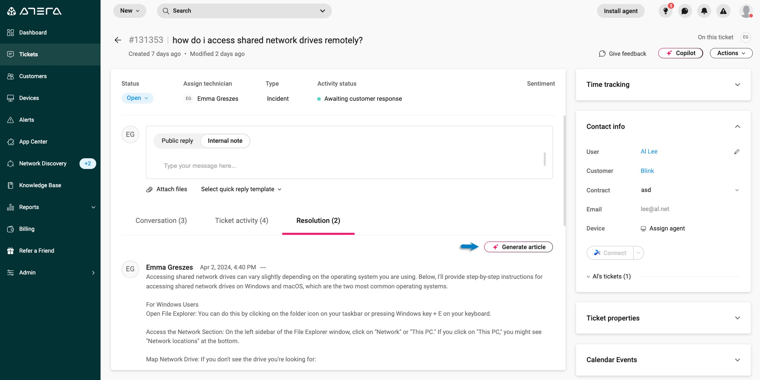Open the Status dropdown showing Open

pyautogui.click(x=137, y=98)
